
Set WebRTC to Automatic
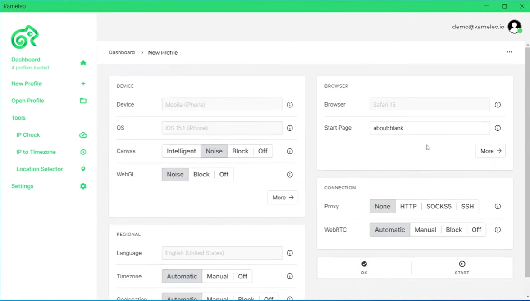390,230
